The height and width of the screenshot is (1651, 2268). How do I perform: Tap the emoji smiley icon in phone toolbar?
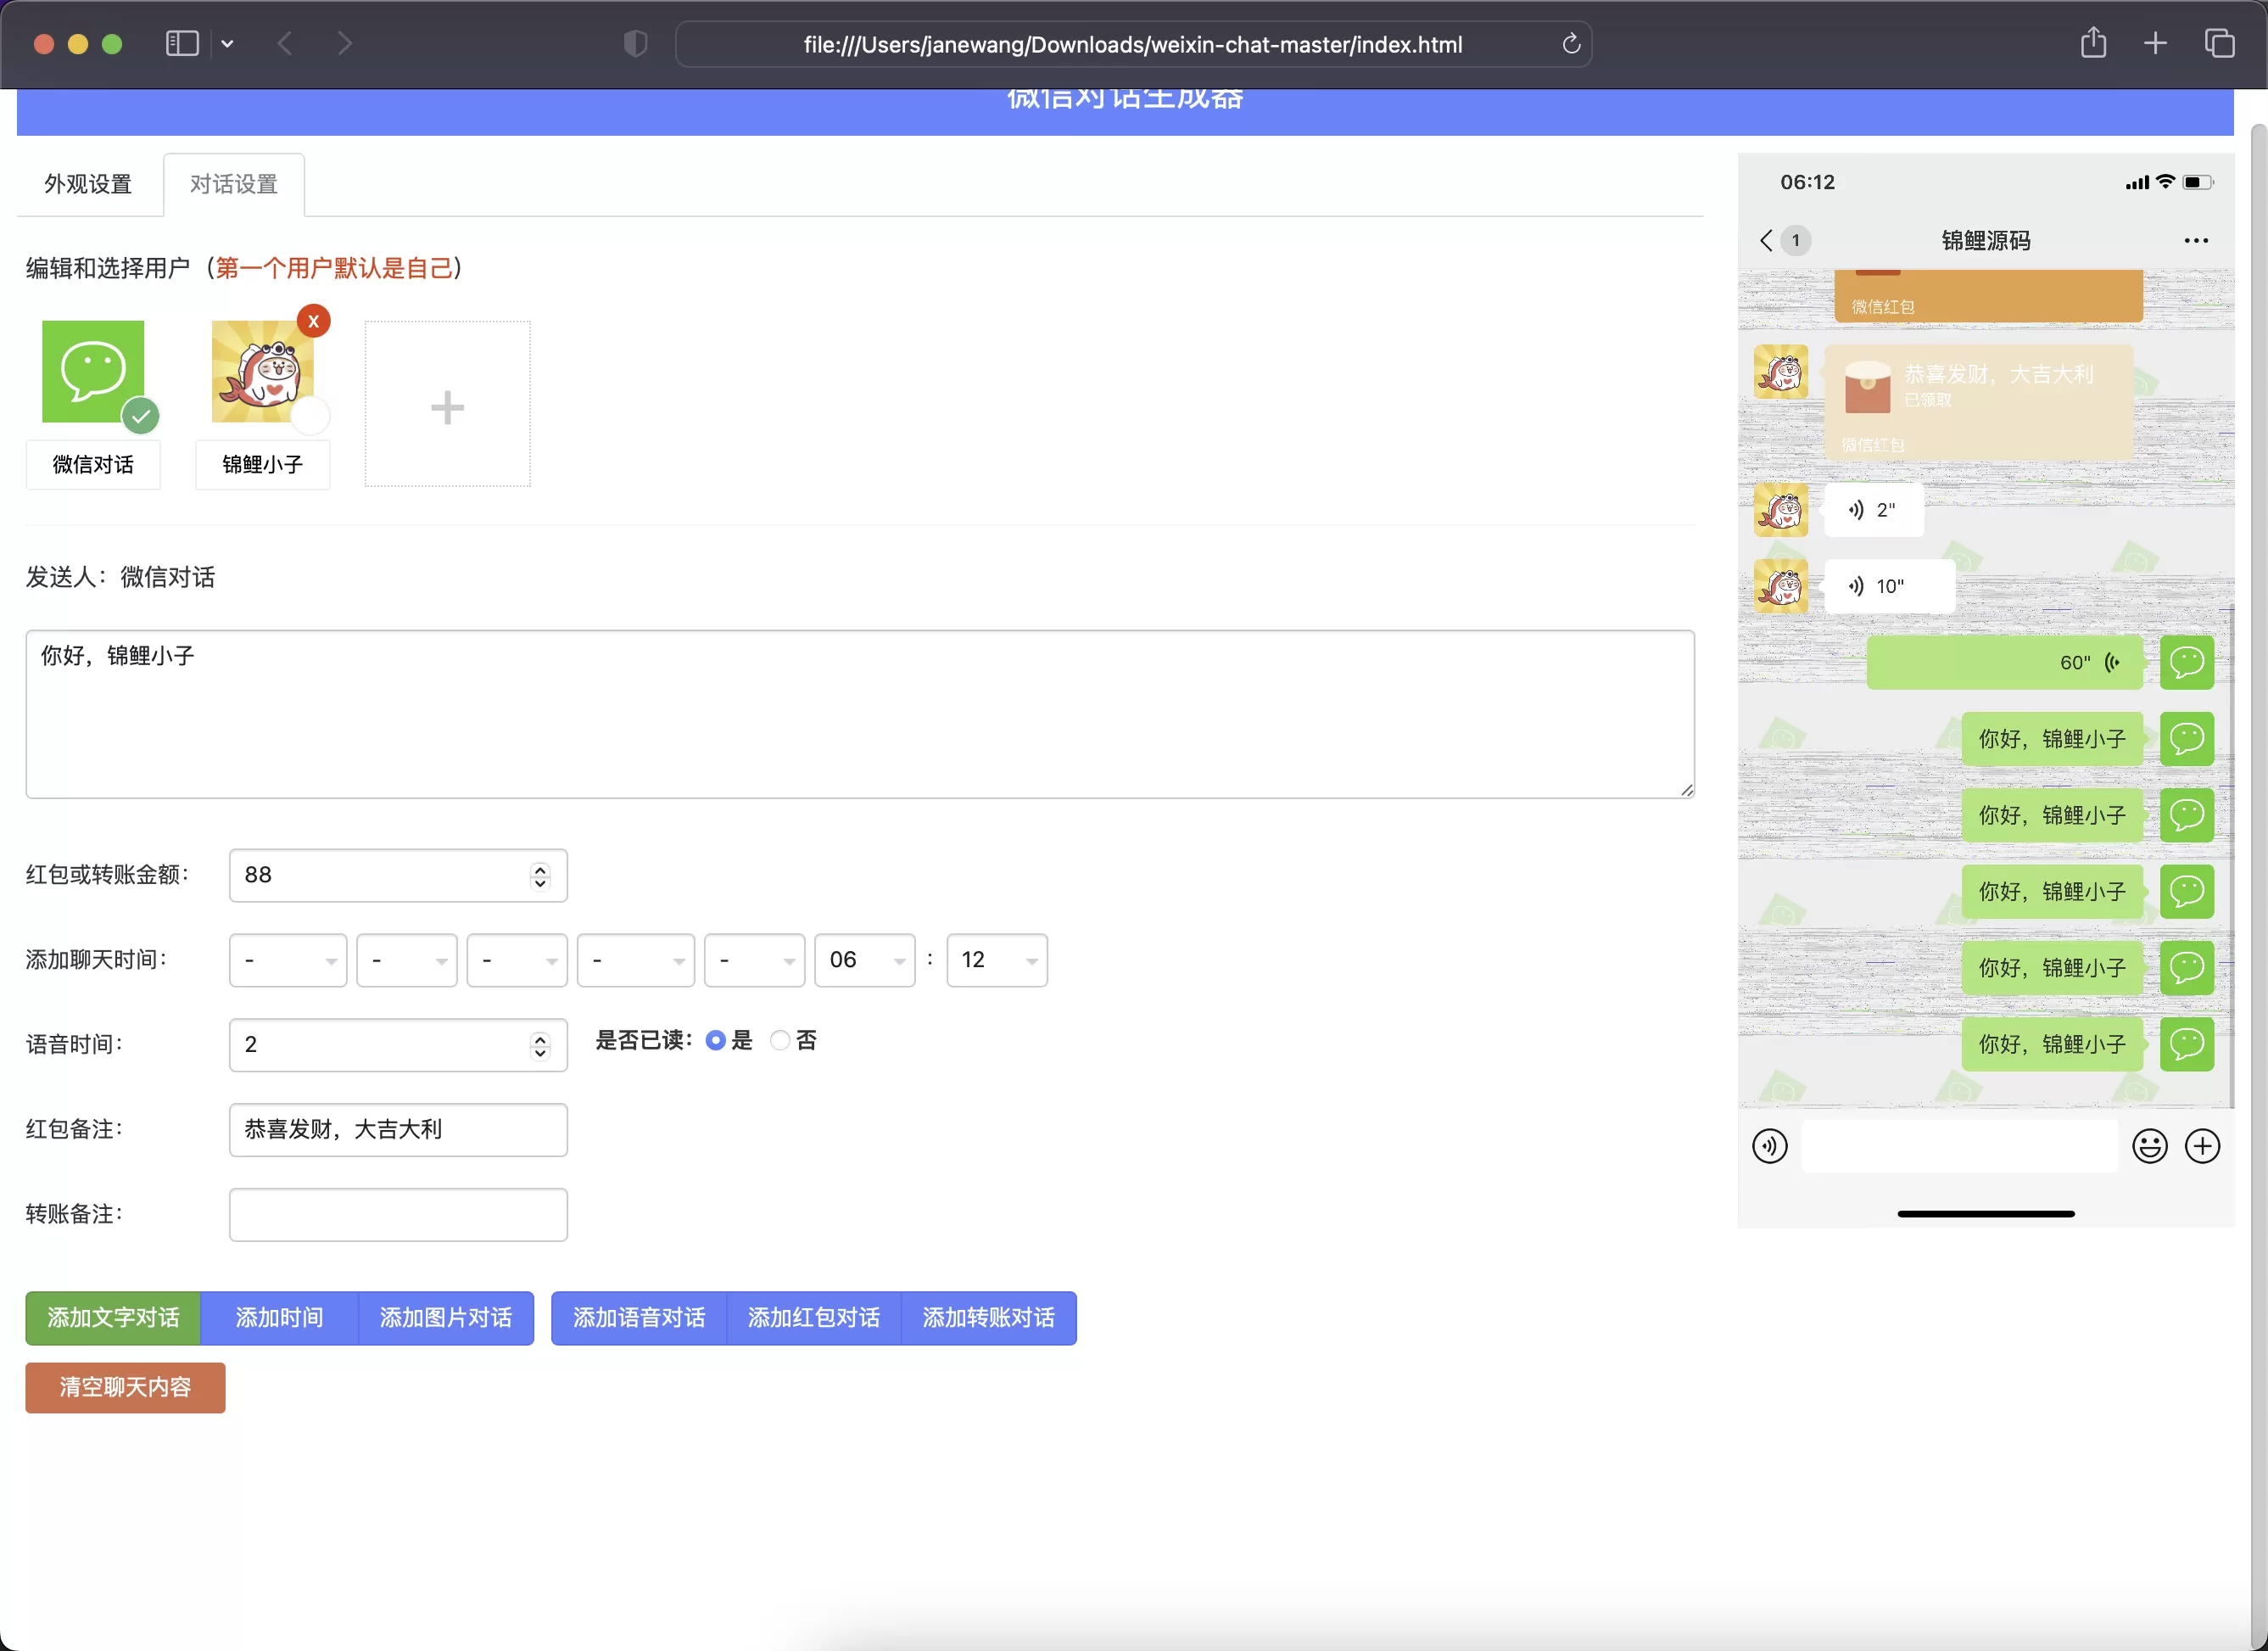point(2150,1146)
